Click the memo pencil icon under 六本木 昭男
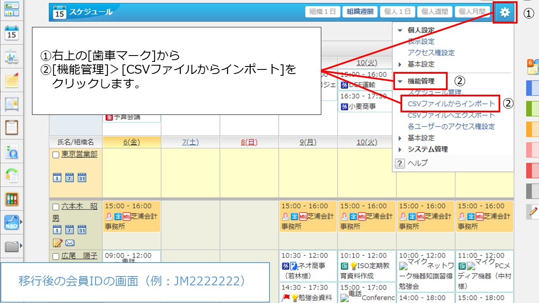The width and height of the screenshot is (539, 303). 58,243
